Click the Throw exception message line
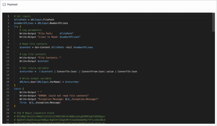 point(40,102)
